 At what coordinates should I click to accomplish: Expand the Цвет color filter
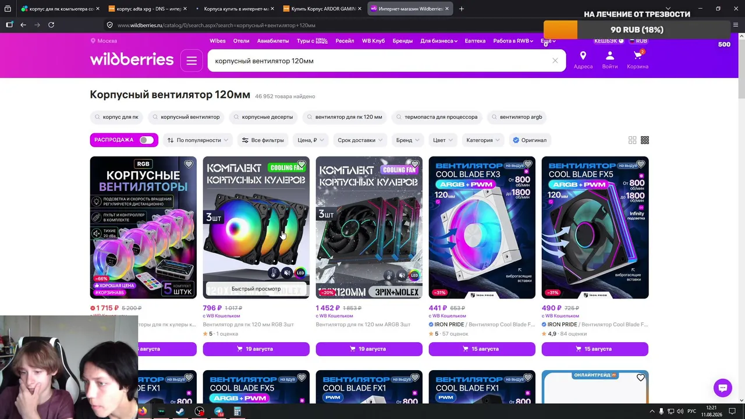443,140
